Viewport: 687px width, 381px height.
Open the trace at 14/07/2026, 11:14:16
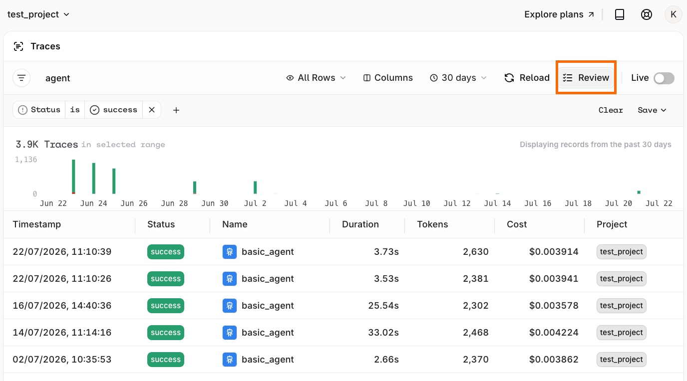343,333
